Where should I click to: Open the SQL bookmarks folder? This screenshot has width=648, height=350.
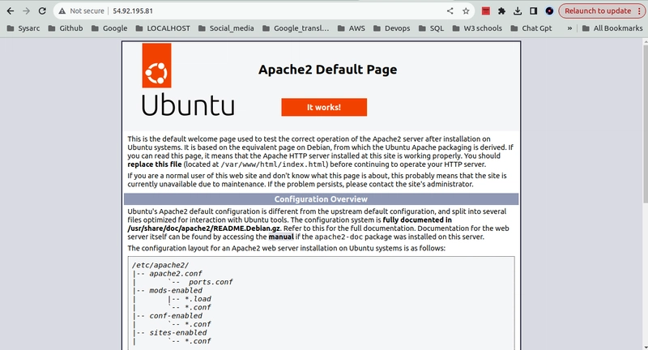click(x=432, y=28)
